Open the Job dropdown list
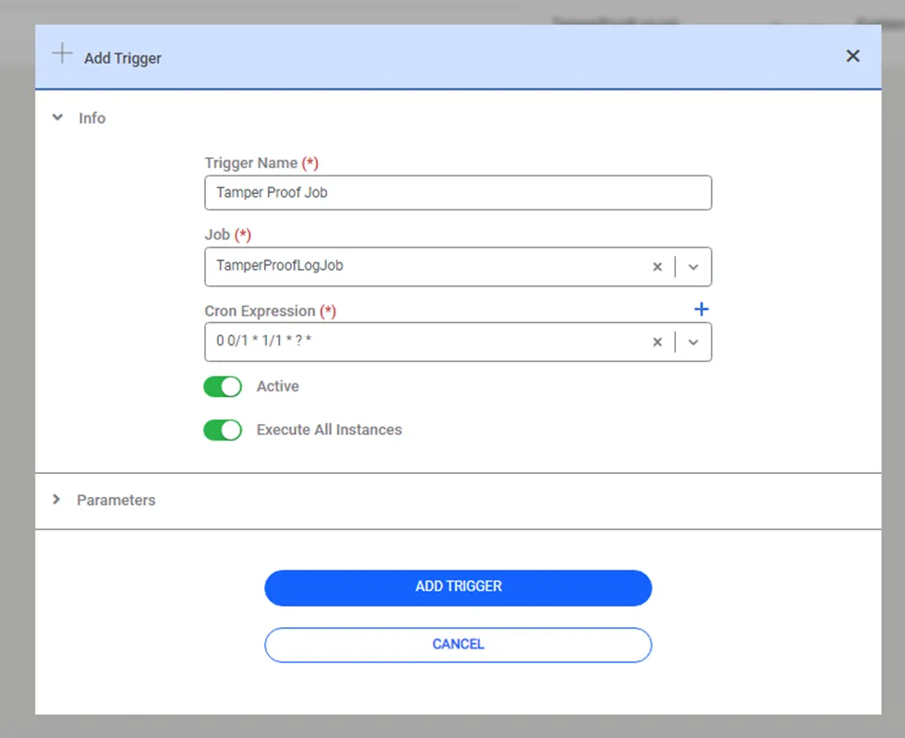Viewport: 905px width, 738px height. 694,267
